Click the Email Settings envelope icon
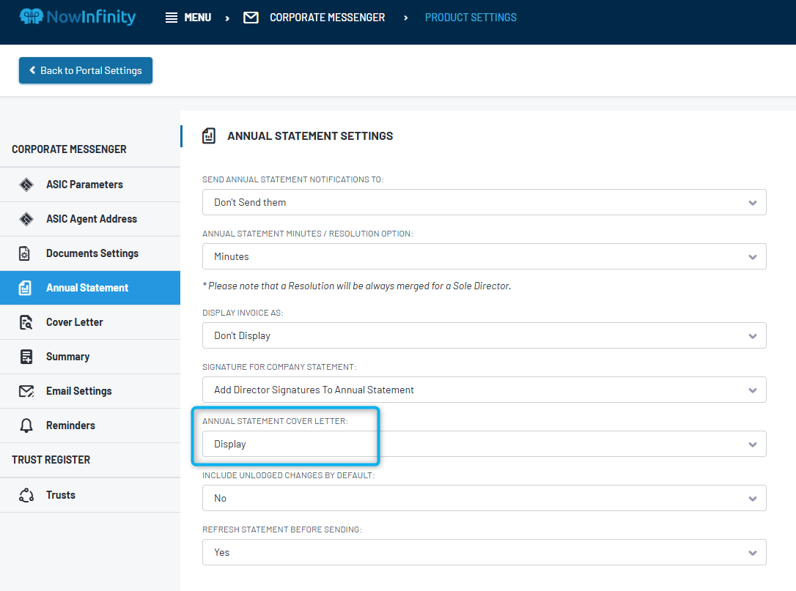 click(x=26, y=391)
